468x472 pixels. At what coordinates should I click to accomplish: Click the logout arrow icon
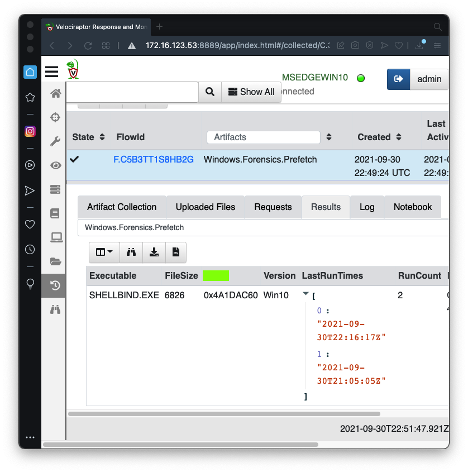click(398, 79)
